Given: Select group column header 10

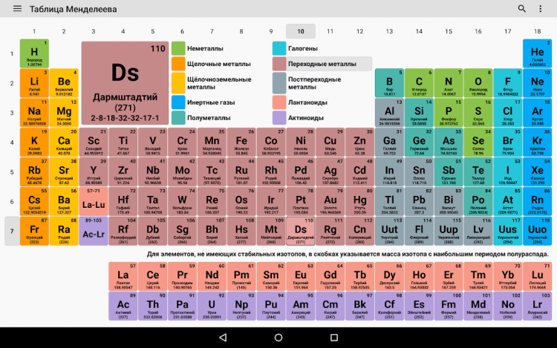Looking at the screenshot, I should (301, 31).
